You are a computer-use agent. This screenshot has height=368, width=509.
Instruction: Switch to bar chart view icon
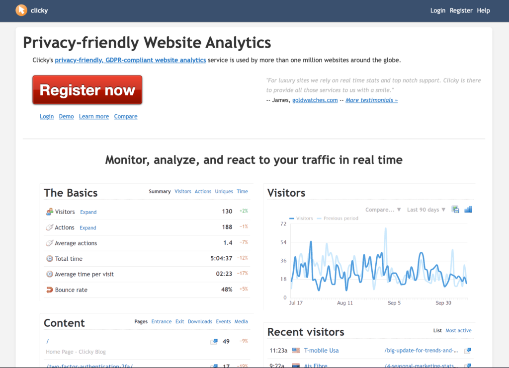point(468,210)
